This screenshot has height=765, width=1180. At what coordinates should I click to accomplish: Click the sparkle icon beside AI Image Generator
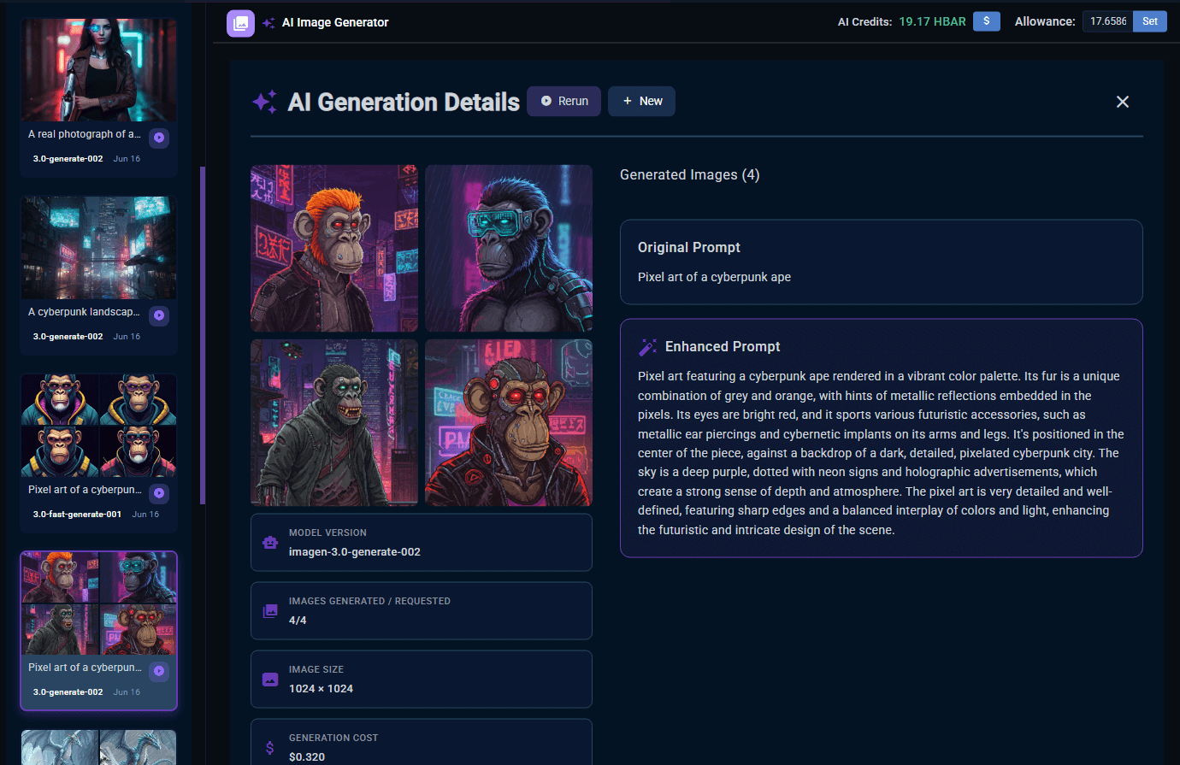[268, 23]
